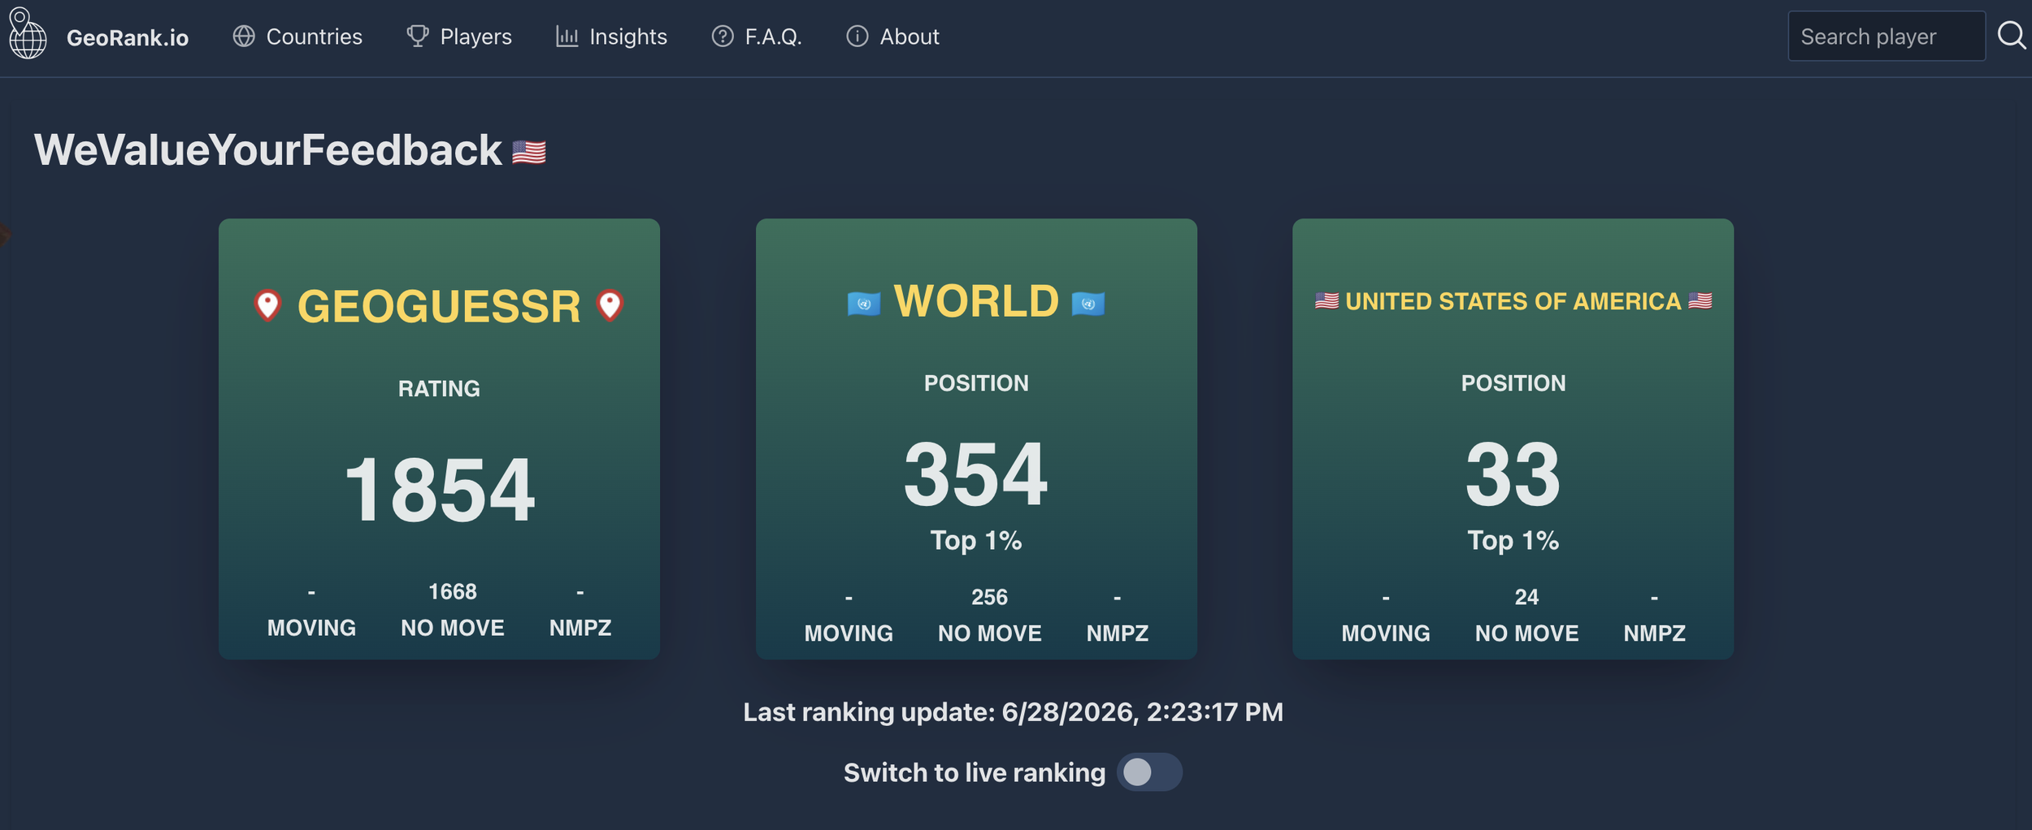2032x830 pixels.
Task: Select the WeValueYourFeedback player name heading
Action: coord(268,150)
